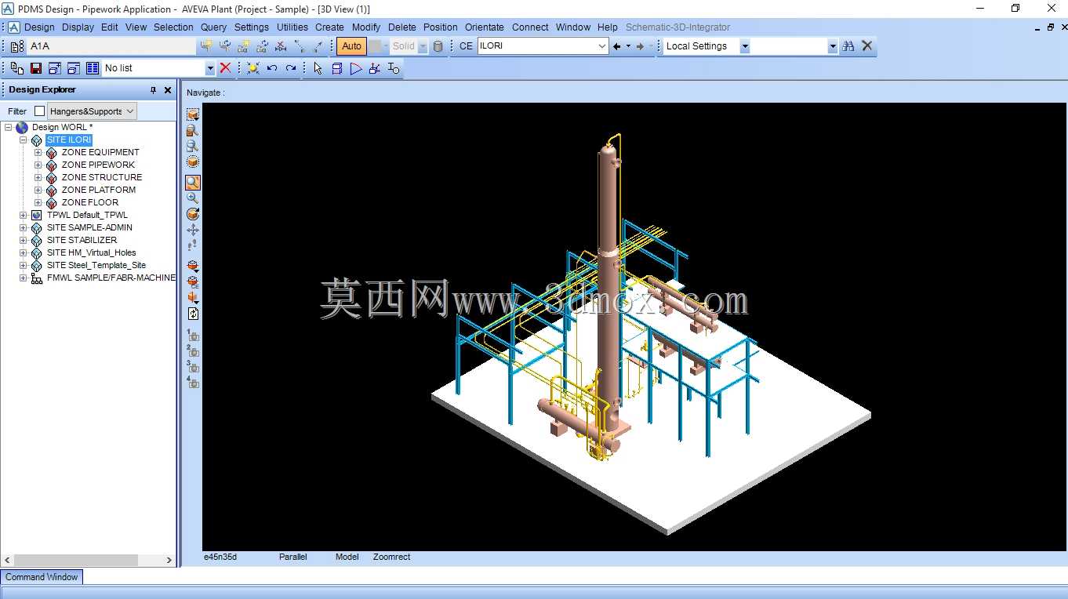This screenshot has height=599, width=1068.
Task: Click the refresh view page icon
Action: click(x=193, y=314)
